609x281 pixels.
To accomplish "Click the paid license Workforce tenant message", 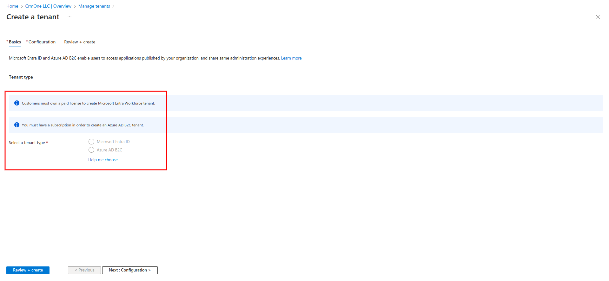I will pos(88,103).
